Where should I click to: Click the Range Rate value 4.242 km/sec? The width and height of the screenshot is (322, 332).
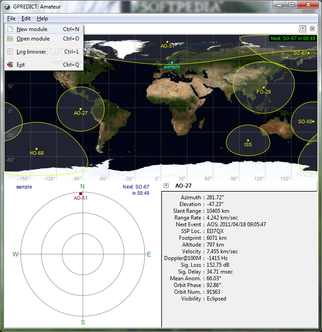pyautogui.click(x=222, y=218)
